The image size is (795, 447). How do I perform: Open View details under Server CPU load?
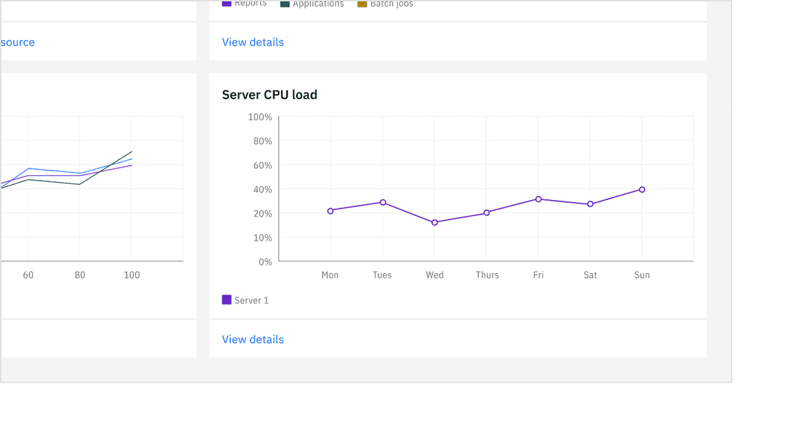coord(253,339)
